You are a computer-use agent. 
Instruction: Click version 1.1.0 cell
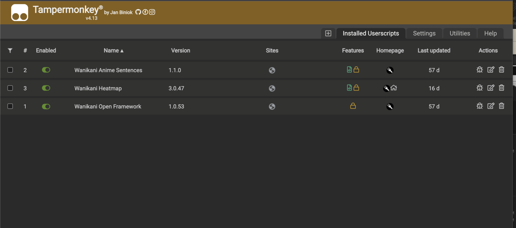175,70
